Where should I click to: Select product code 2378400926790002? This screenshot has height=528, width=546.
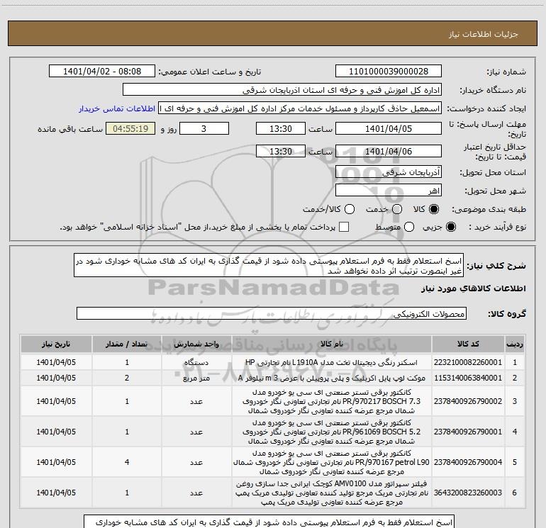pos(468,401)
